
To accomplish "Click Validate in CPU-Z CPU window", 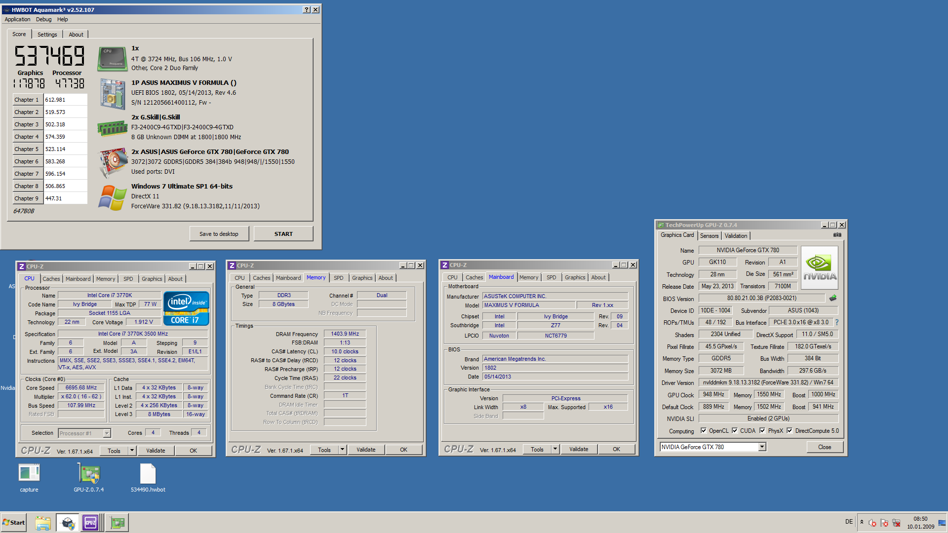I will point(156,451).
